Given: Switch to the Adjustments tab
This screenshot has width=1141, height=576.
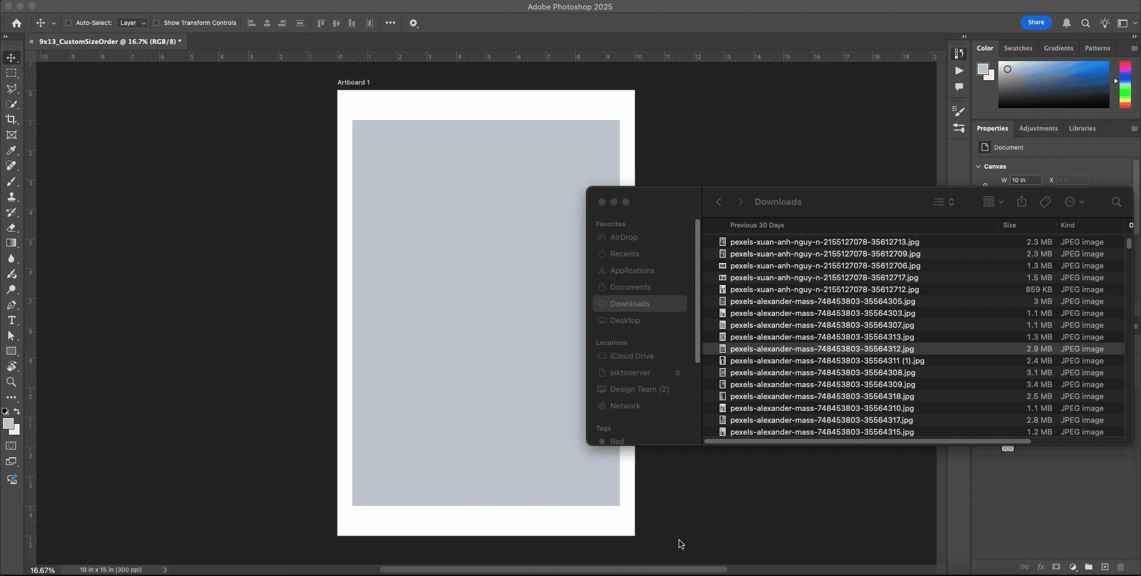Looking at the screenshot, I should 1038,128.
